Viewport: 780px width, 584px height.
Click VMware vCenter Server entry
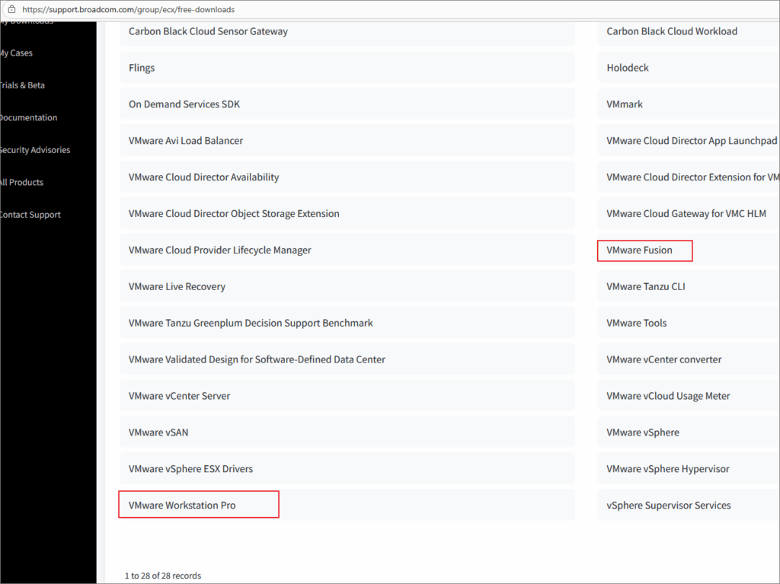click(179, 396)
